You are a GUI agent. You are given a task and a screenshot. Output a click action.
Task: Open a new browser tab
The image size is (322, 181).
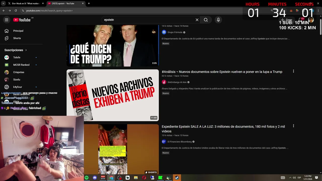pyautogui.click(x=89, y=4)
